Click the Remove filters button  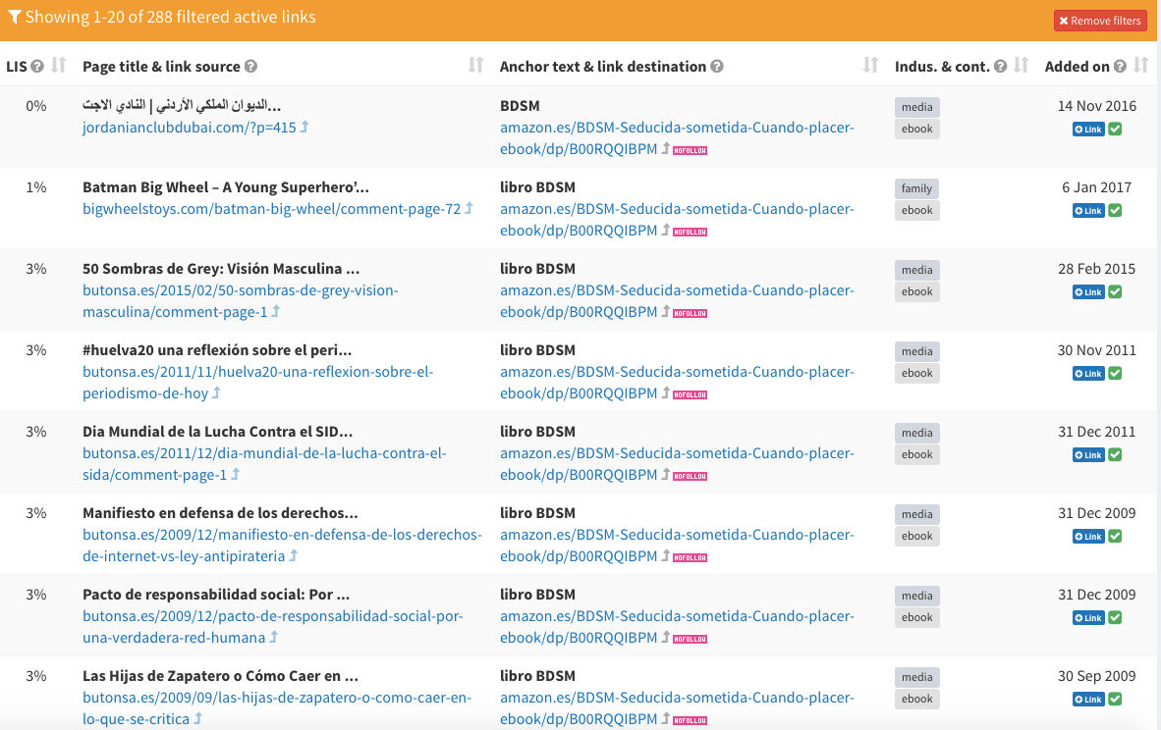1100,21
